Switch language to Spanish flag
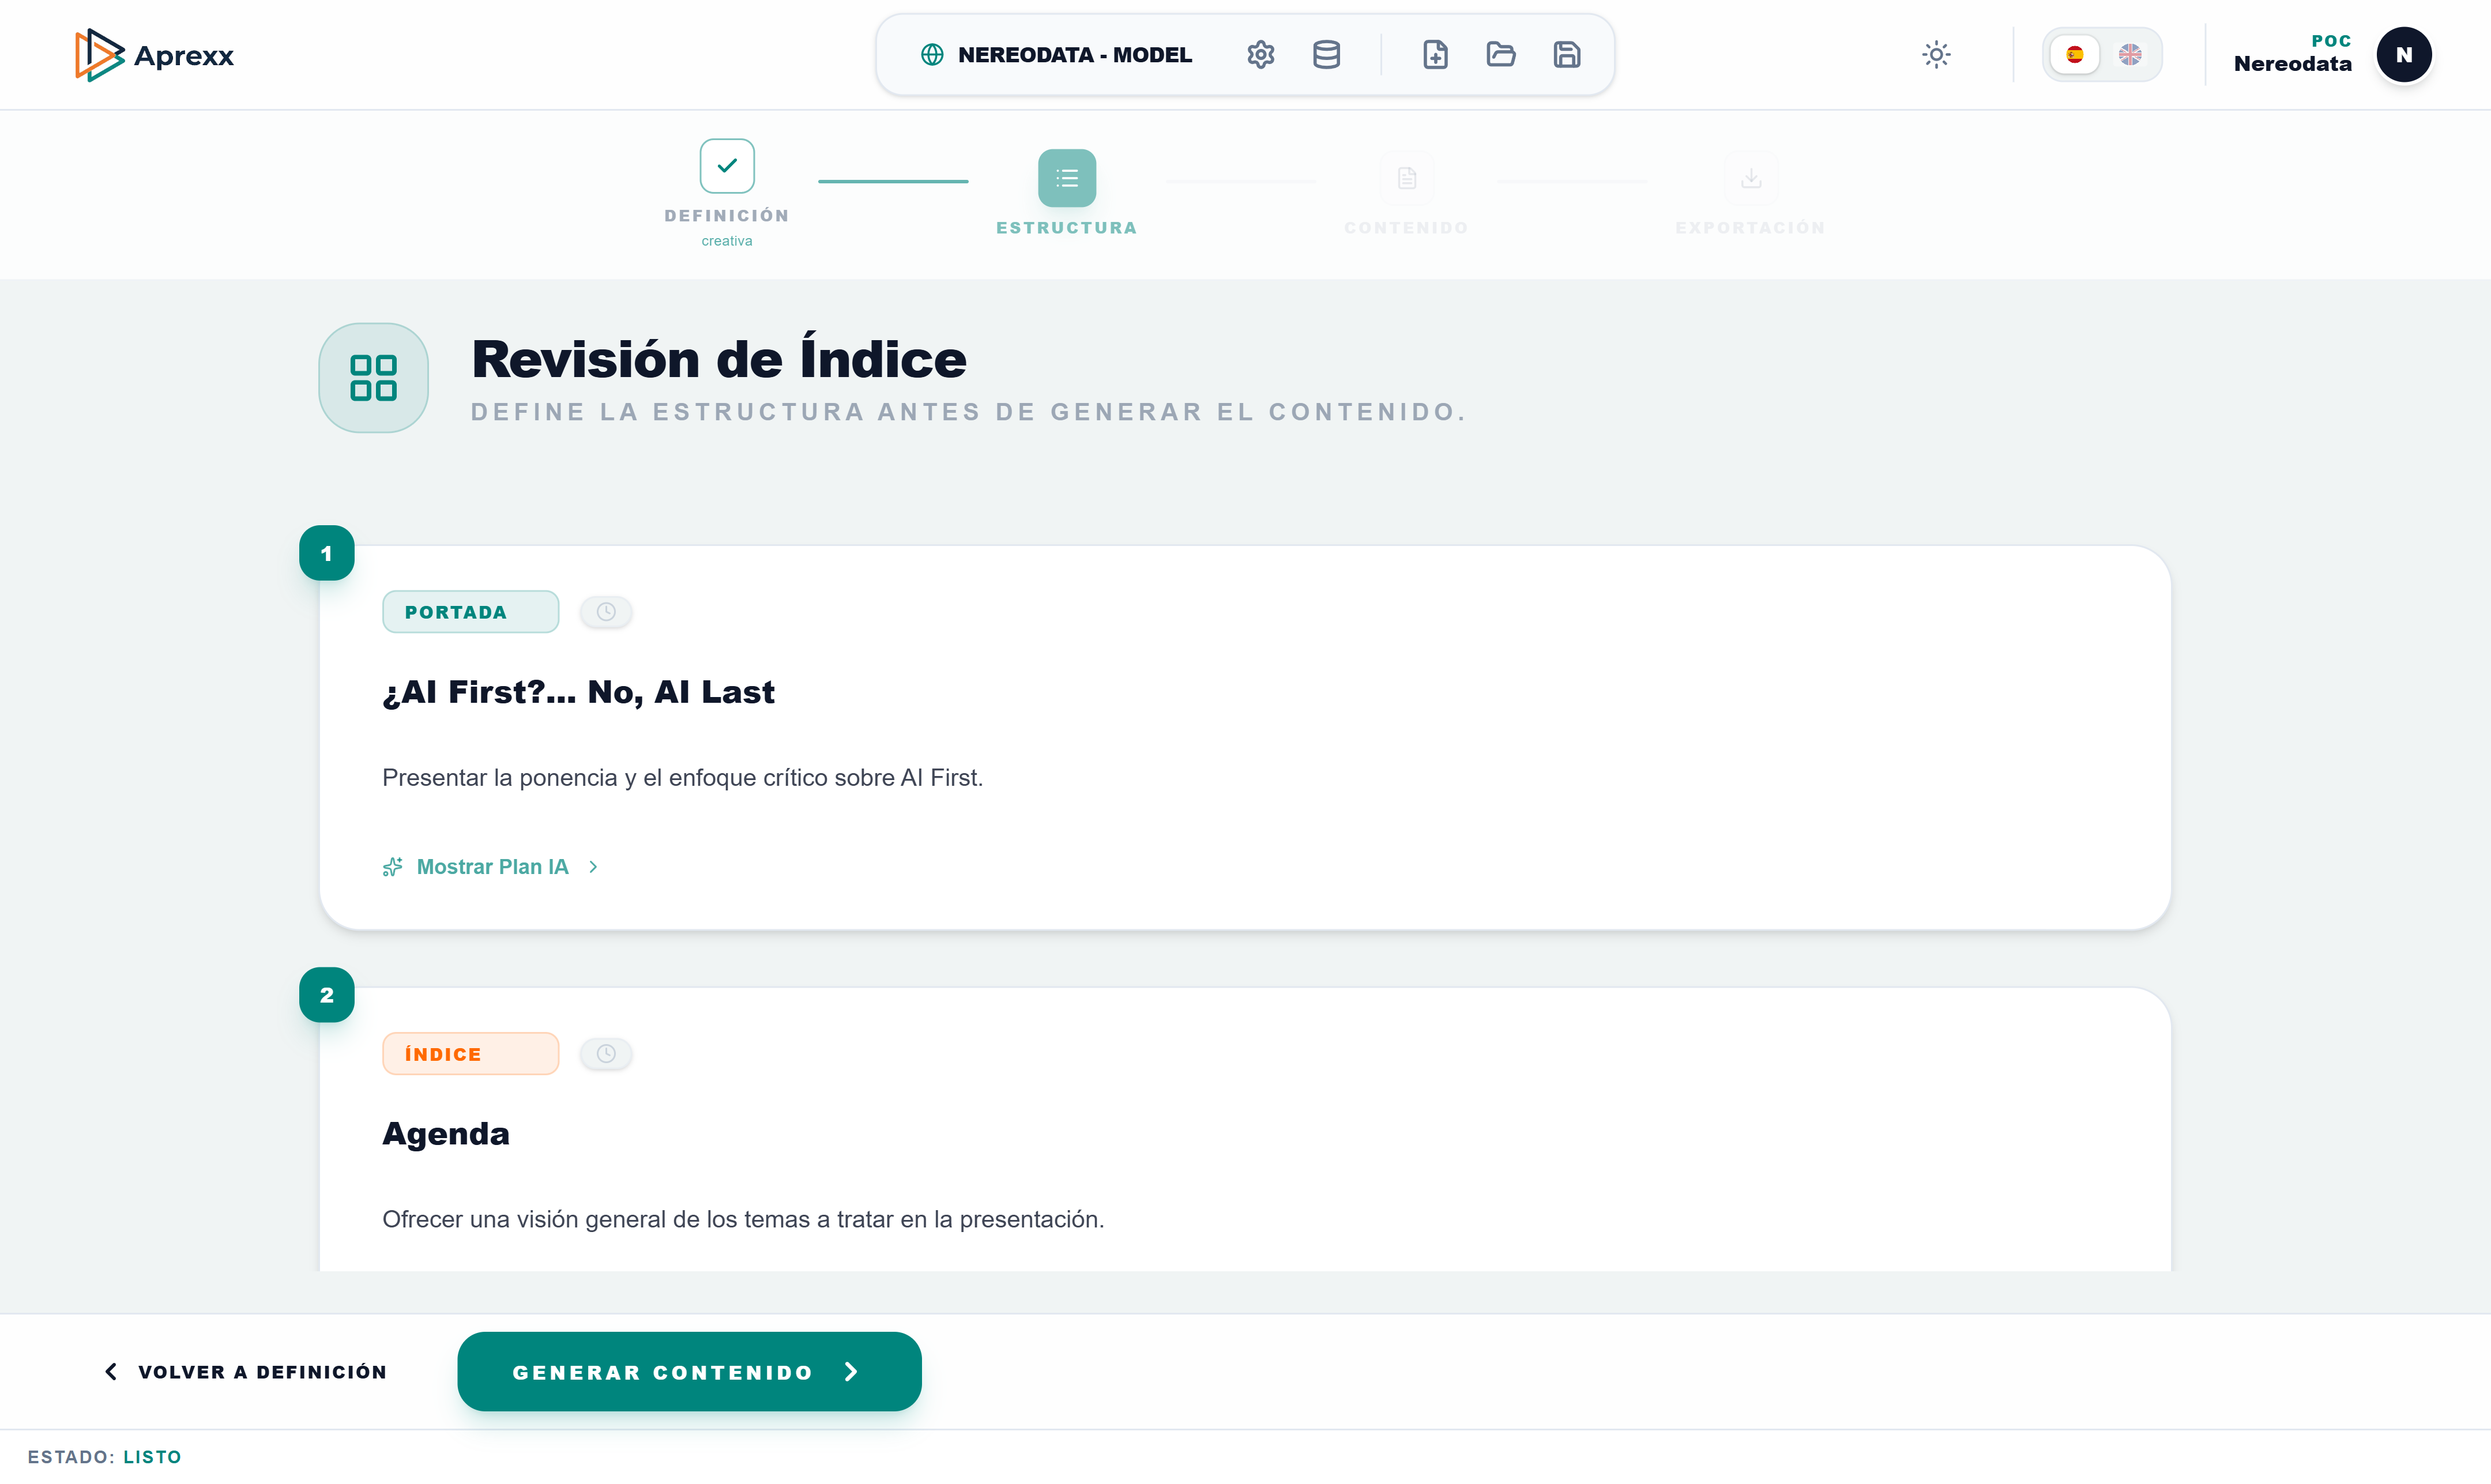Screen dimensions: 2491x1484 (x=2074, y=55)
